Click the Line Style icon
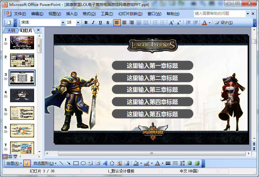Viewport: 259px width, 177px height. tap(168, 163)
